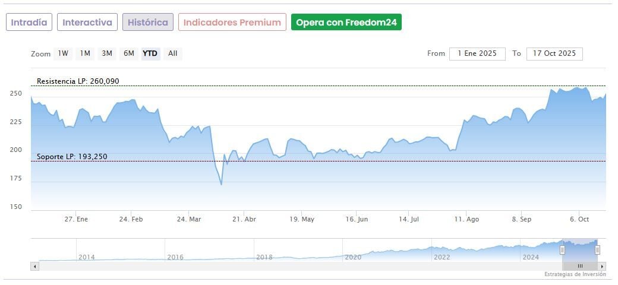Open the Interactiva chart tab
The image size is (618, 285).
point(87,23)
